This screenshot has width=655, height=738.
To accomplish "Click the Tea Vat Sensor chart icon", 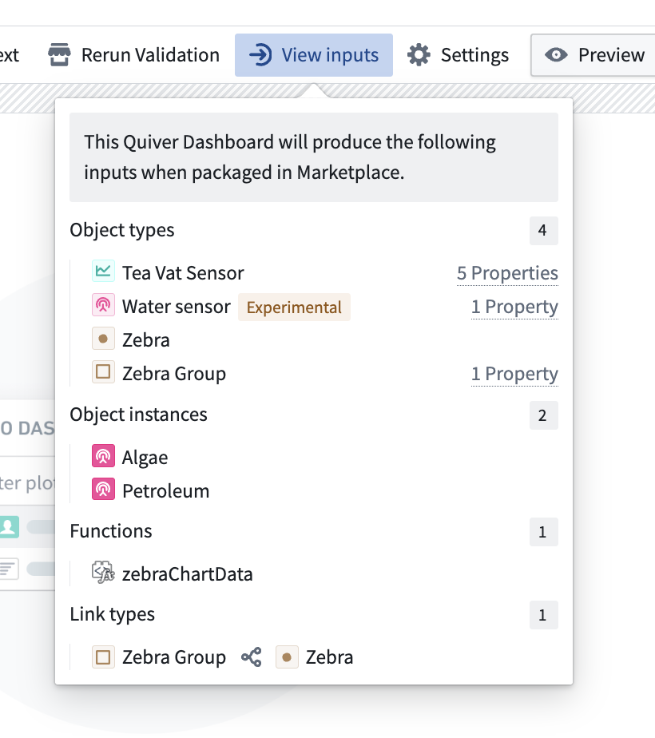I will 104,271.
